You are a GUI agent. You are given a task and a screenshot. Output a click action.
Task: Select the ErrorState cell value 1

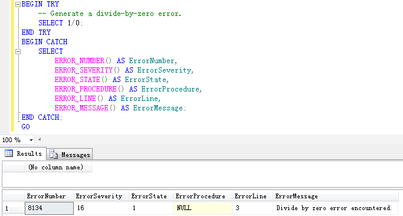[151, 208]
